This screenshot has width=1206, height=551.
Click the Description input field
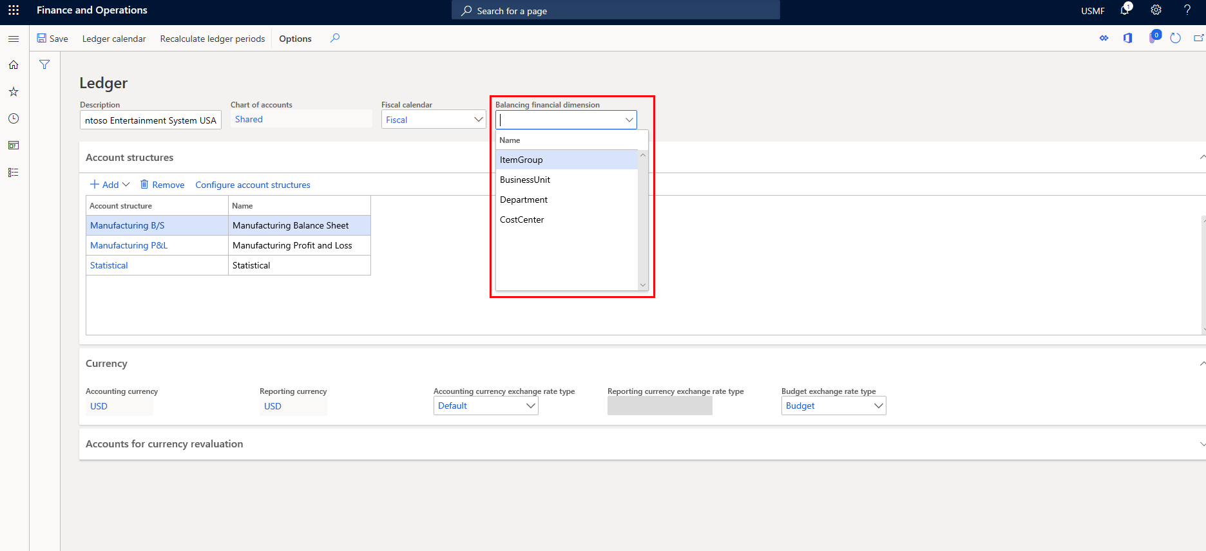tap(151, 120)
